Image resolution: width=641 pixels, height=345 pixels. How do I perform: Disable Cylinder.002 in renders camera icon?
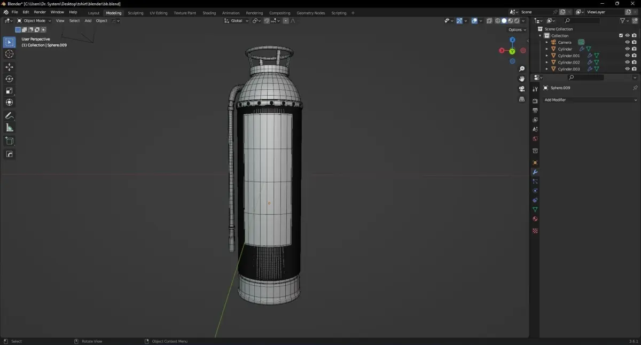[634, 62]
